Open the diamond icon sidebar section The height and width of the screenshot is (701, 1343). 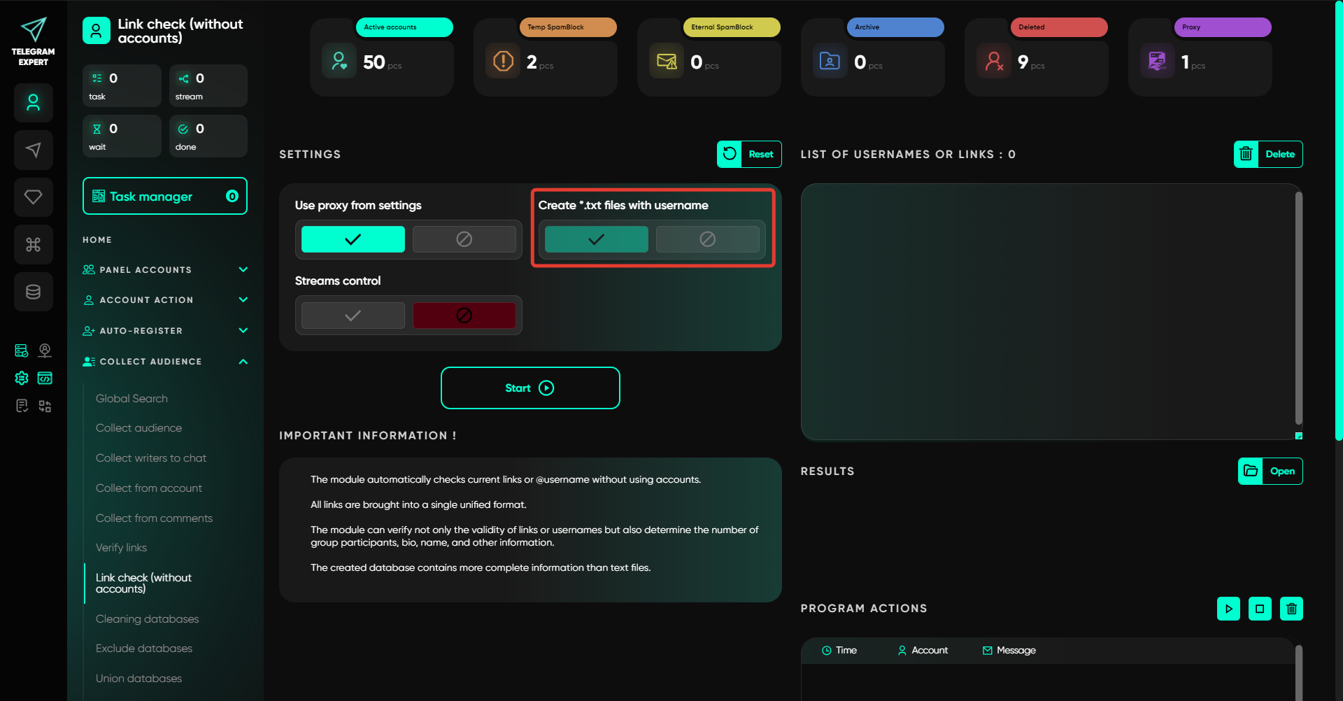[33, 197]
